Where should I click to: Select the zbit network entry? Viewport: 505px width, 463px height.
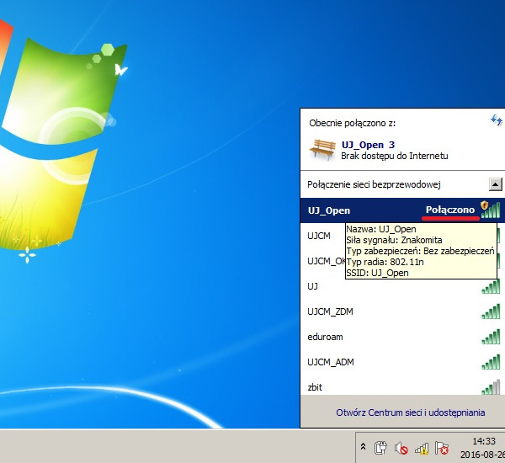pyautogui.click(x=316, y=386)
